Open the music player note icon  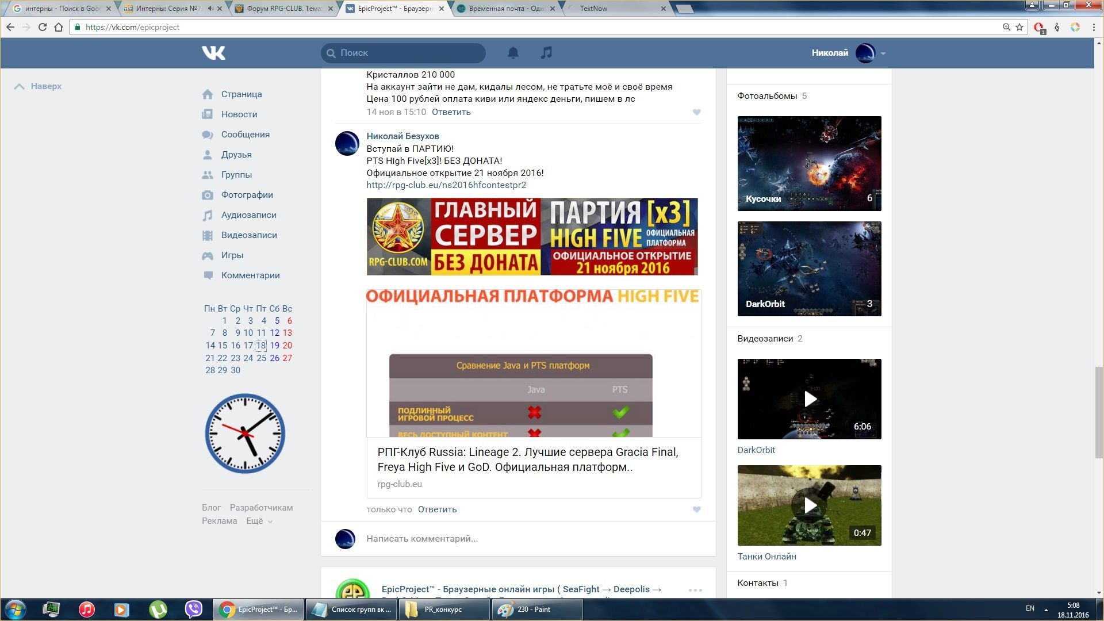(x=546, y=53)
